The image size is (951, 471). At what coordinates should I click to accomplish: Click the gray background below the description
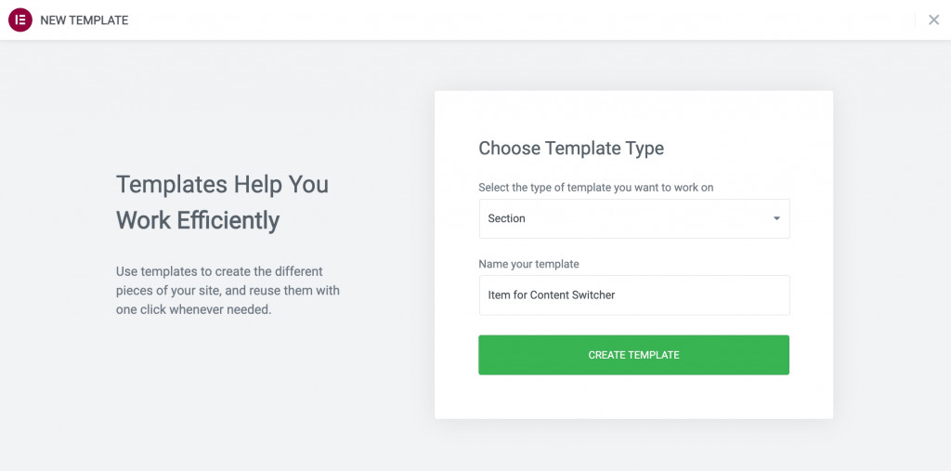(228, 388)
